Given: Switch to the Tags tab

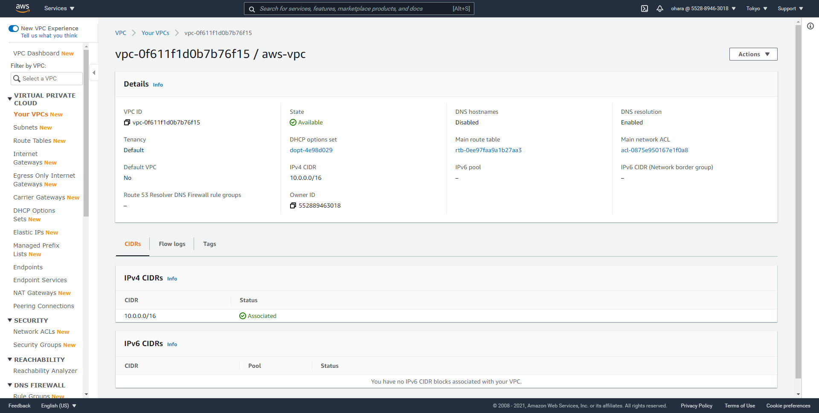Looking at the screenshot, I should (x=209, y=244).
